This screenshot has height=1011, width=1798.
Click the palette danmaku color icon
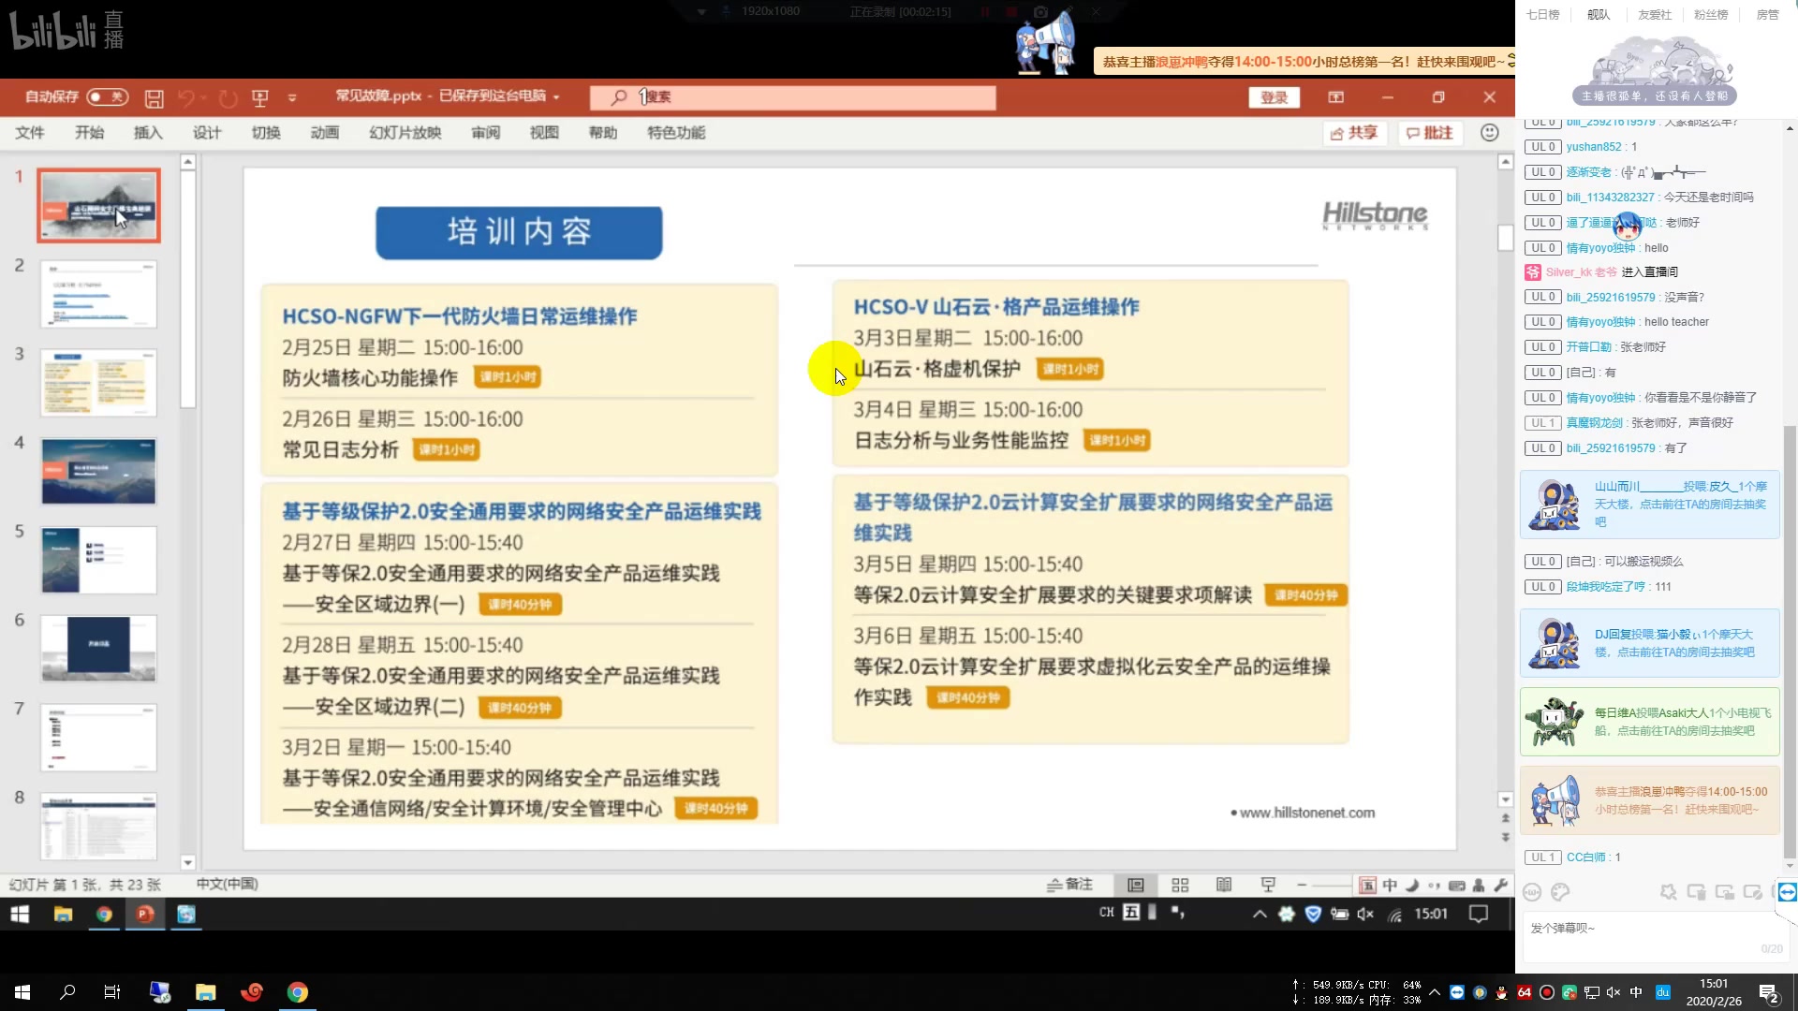point(1560,892)
